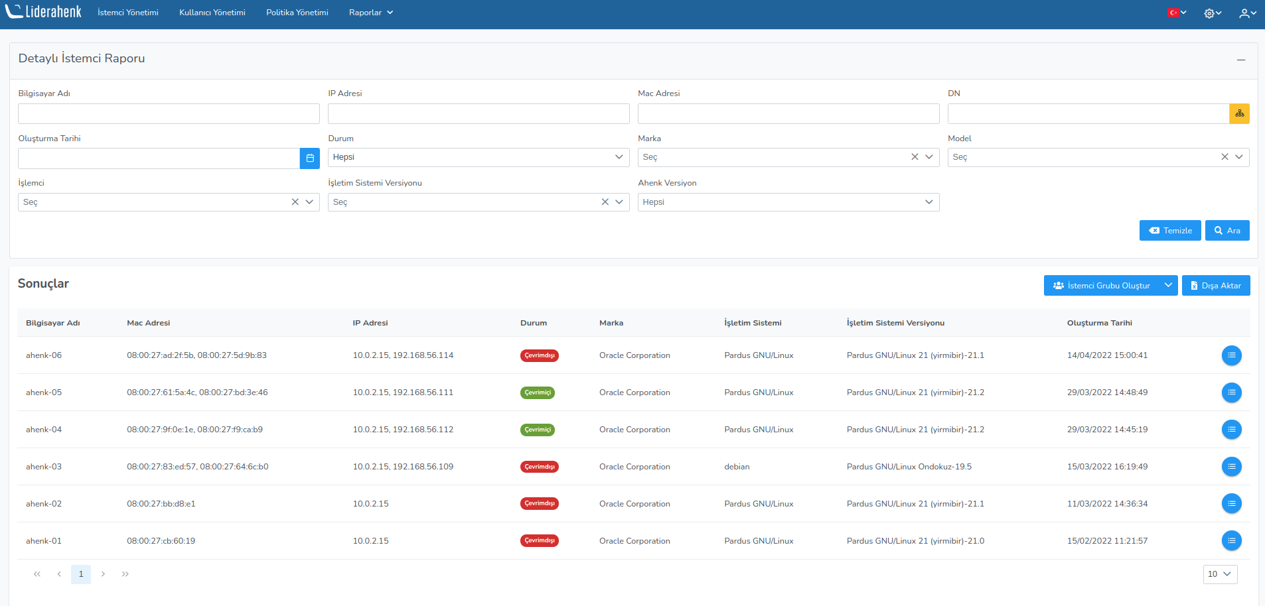The image size is (1265, 606).
Task: Open Kullanıcı Yönetimi
Action: pos(212,12)
